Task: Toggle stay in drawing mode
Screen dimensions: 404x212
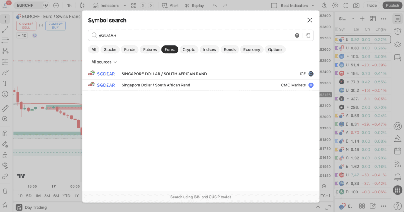Action: pyautogui.click(x=5, y=144)
